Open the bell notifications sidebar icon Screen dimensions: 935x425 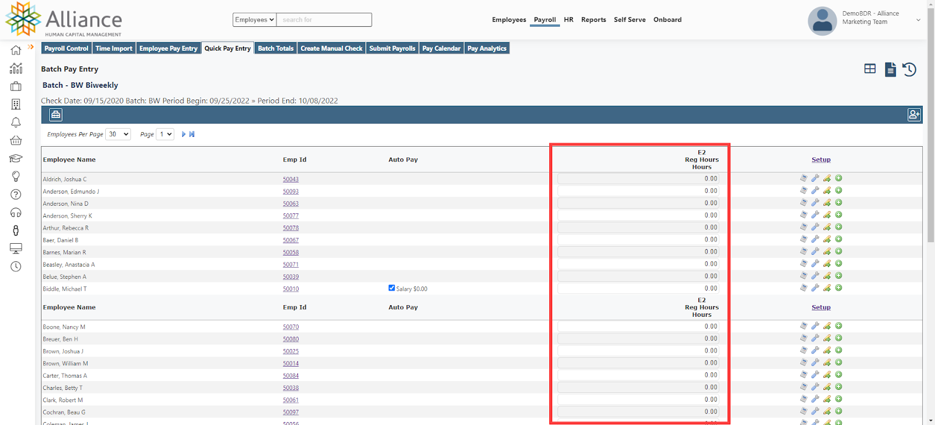(16, 122)
